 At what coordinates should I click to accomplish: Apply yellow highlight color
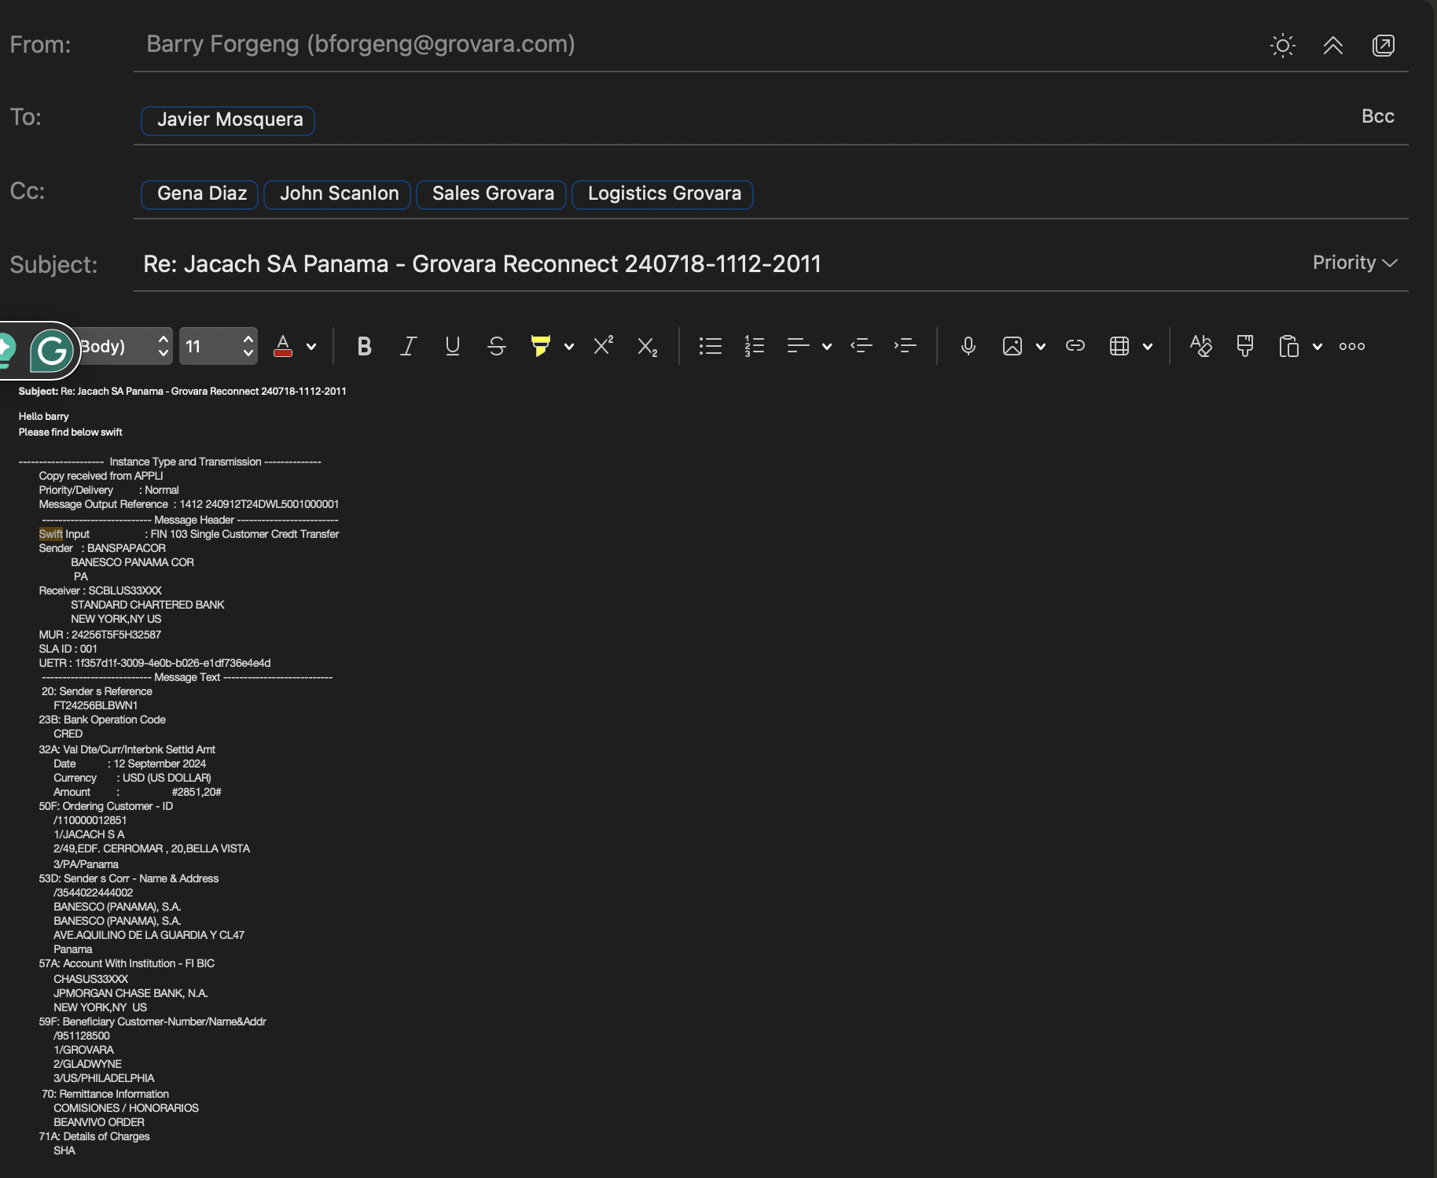[x=541, y=346]
